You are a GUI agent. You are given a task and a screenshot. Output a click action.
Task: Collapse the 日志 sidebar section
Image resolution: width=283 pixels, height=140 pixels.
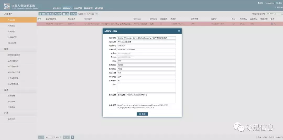pos(18,113)
